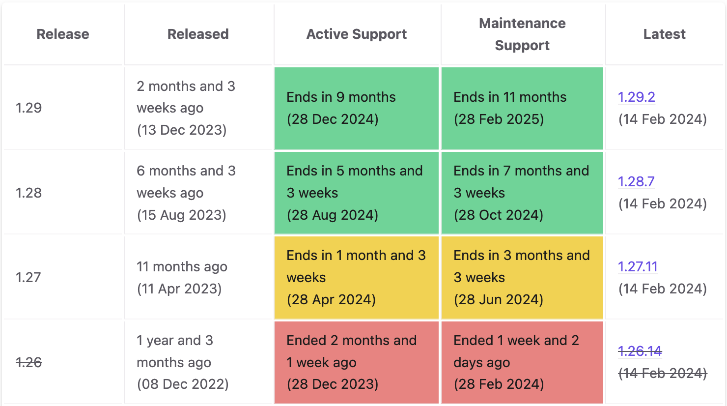Click the Ends in 11 months cell
Viewport: 727px width, 406px height.
point(522,108)
